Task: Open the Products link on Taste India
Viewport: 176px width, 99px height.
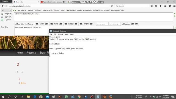Action: [31, 53]
